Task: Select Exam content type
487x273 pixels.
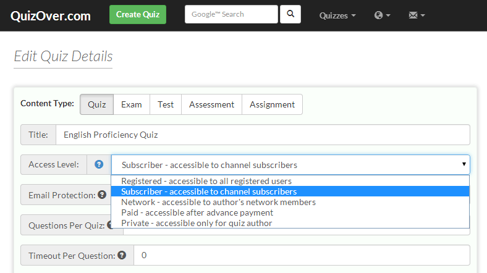Action: pos(132,104)
